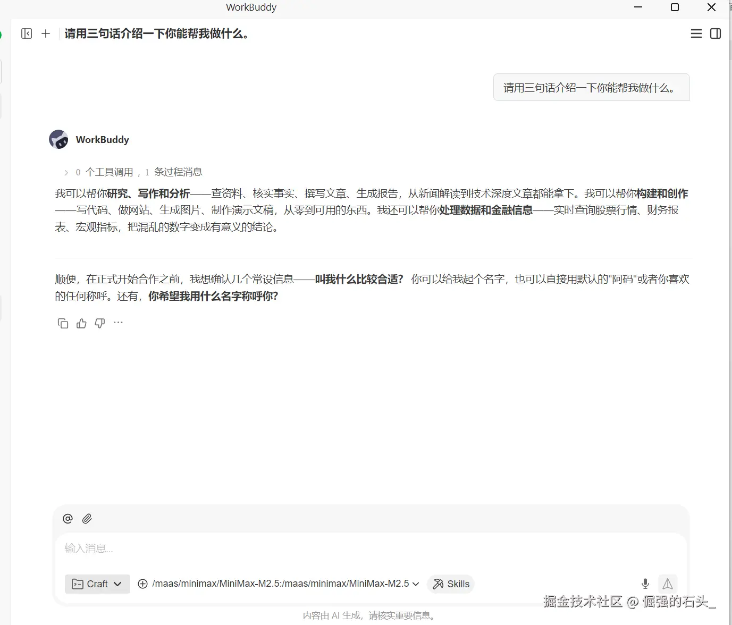Open more actions ellipsis under response
Screen dimensions: 732x625
118,322
